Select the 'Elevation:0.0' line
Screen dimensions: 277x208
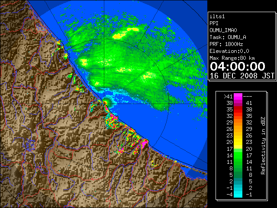point(229,51)
